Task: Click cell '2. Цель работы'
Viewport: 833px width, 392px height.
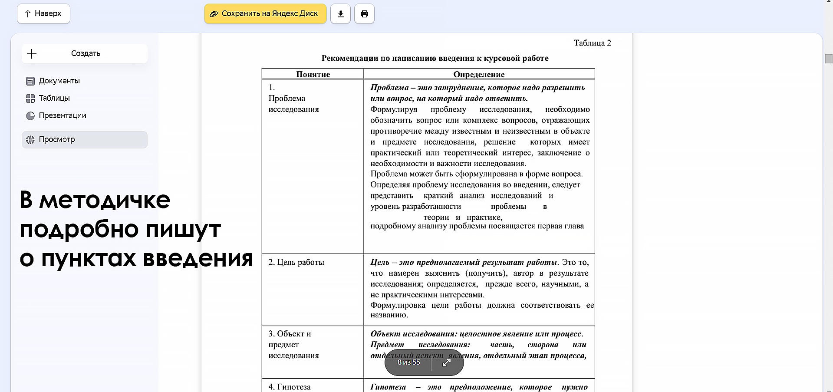Action: [x=313, y=290]
